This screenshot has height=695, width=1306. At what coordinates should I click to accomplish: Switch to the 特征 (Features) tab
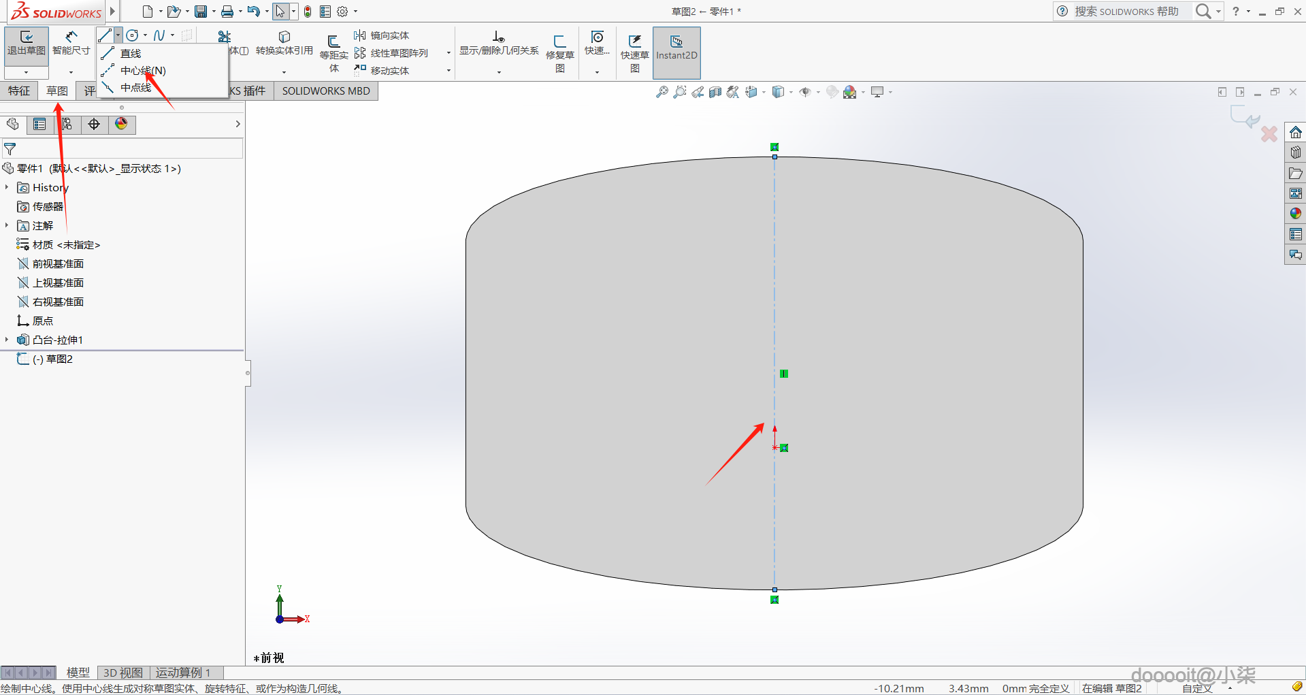[18, 91]
